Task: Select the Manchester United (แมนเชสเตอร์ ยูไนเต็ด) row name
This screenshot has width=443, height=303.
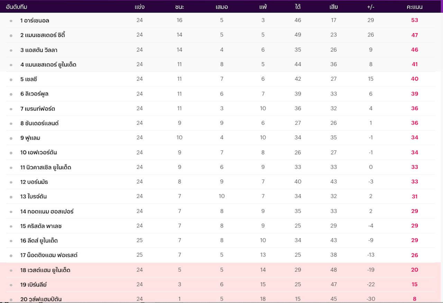Action: 48,65
